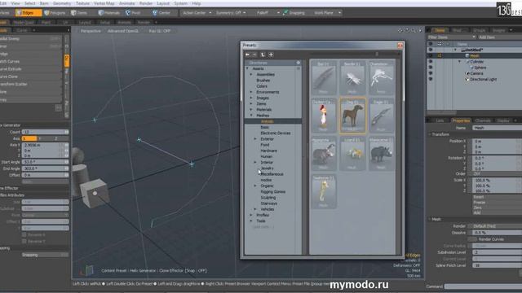This screenshot has height=293, width=522.
Task: Open the Animate menu
Action: point(127,3)
